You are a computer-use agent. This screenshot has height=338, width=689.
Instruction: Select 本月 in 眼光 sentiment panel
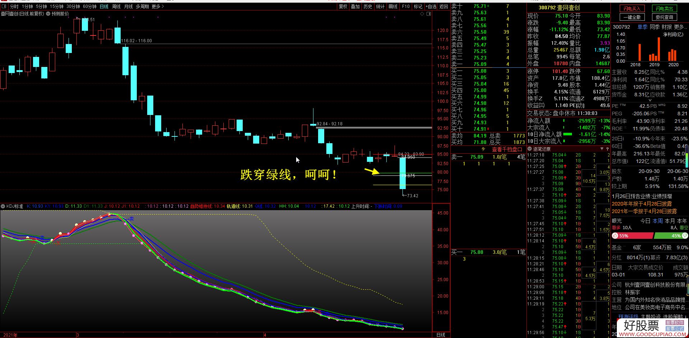[x=670, y=221]
